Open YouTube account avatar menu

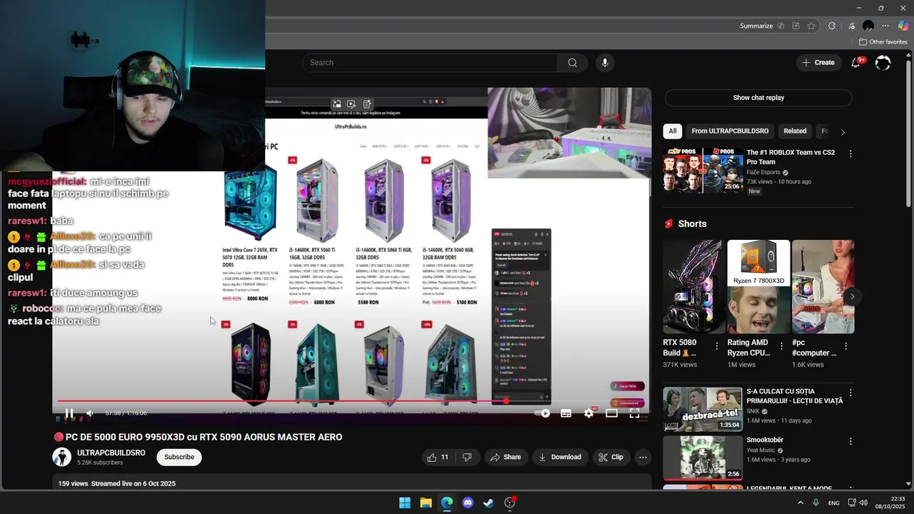883,63
